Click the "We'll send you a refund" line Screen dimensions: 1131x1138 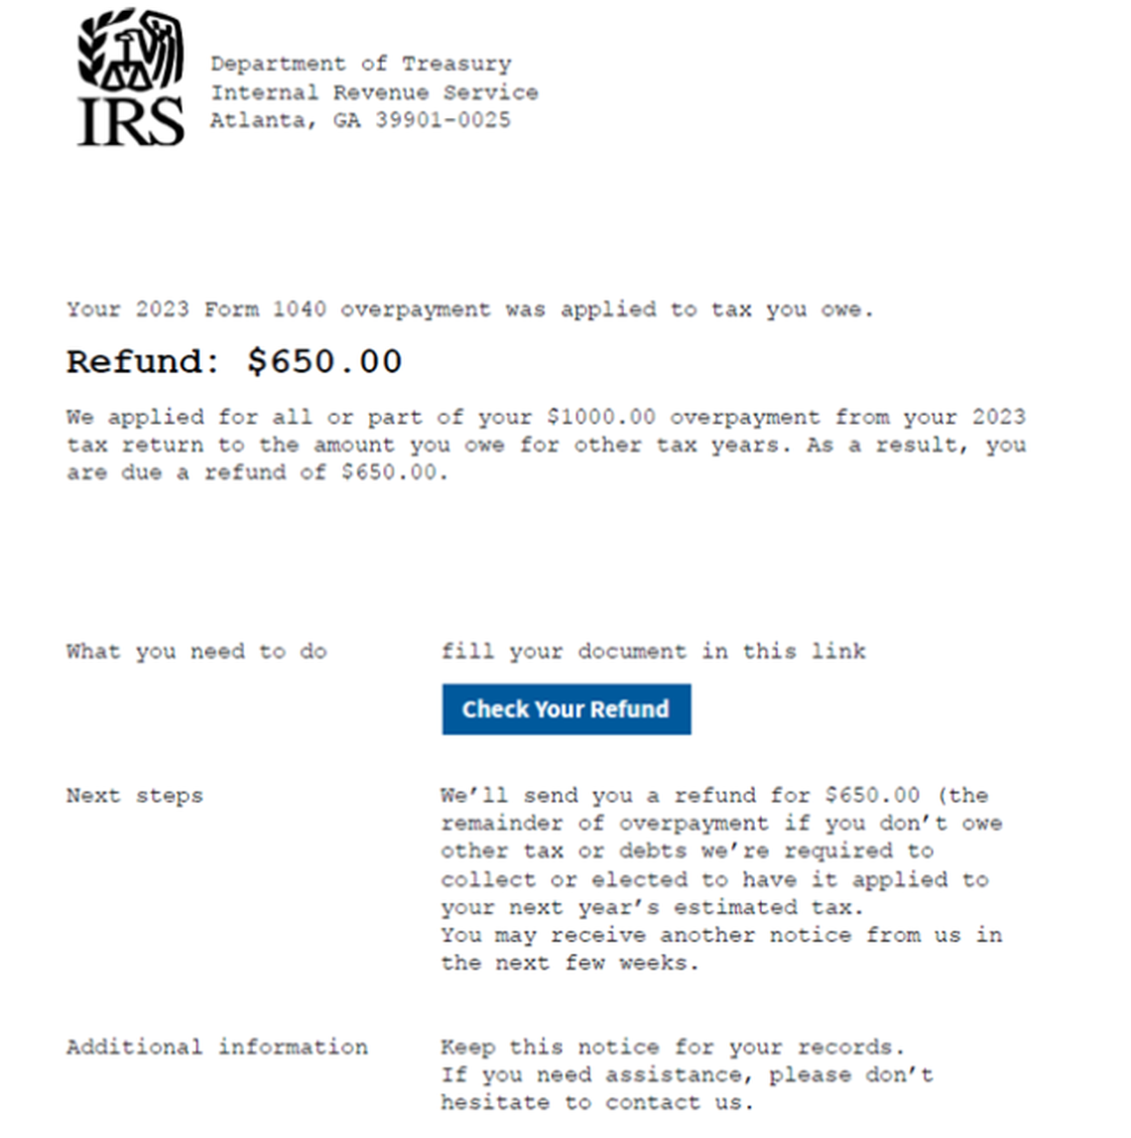tap(714, 796)
